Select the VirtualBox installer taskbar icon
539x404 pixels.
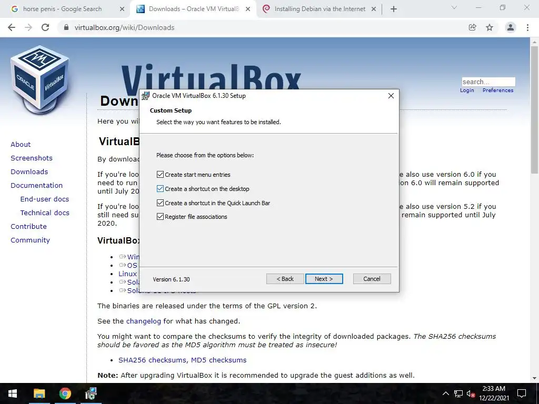(x=91, y=393)
